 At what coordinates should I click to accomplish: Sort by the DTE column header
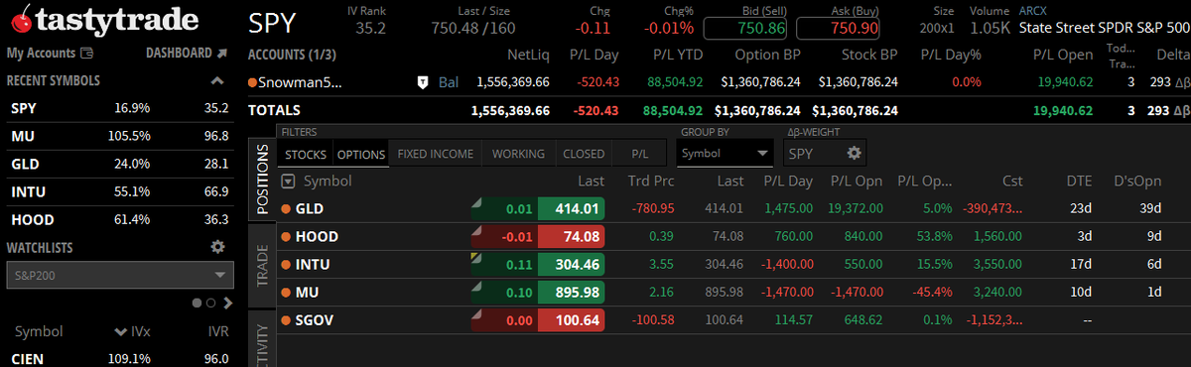pyautogui.click(x=1079, y=181)
